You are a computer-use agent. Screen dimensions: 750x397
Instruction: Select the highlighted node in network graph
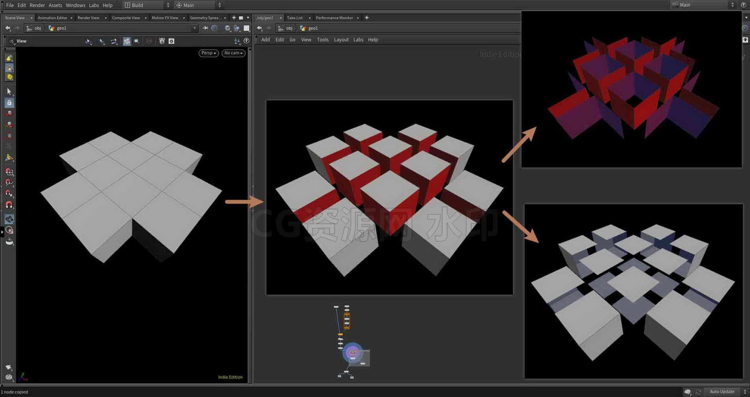tap(353, 352)
